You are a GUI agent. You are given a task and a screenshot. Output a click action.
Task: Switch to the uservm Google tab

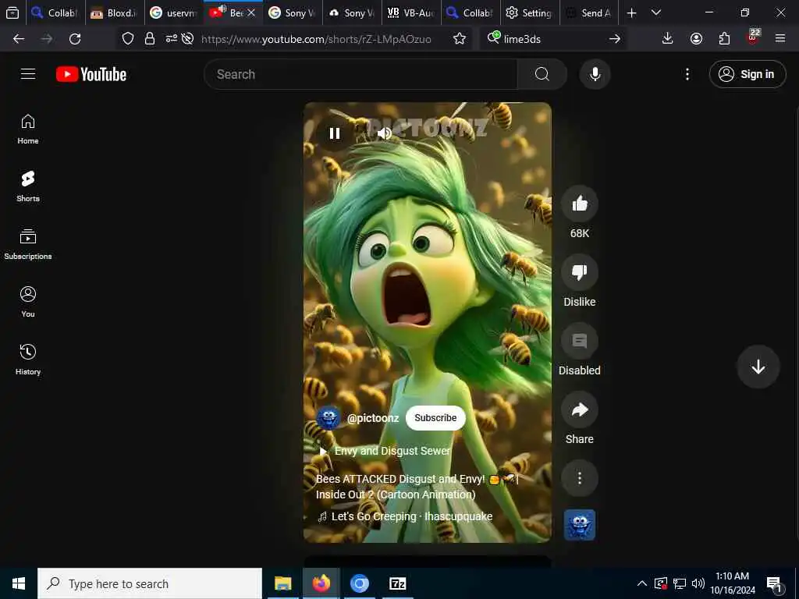coord(174,12)
